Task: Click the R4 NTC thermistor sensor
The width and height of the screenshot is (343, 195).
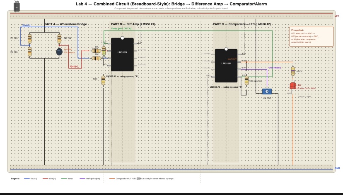Action: click(x=59, y=52)
